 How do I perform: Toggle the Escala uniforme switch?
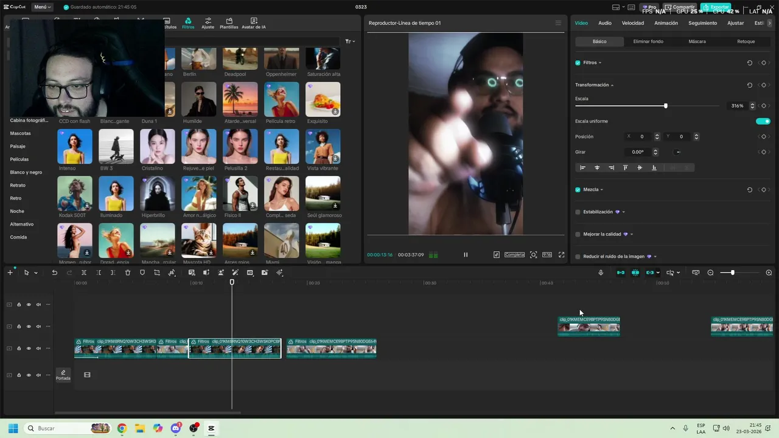pos(763,121)
